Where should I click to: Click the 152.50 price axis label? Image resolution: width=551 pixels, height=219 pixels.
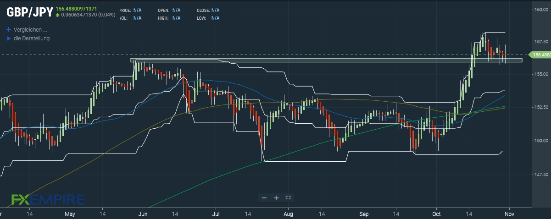click(542, 107)
